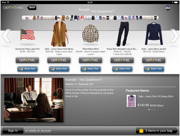Tap the location services arrow icon
The height and width of the screenshot is (136, 180).
pyautogui.click(x=172, y=2)
